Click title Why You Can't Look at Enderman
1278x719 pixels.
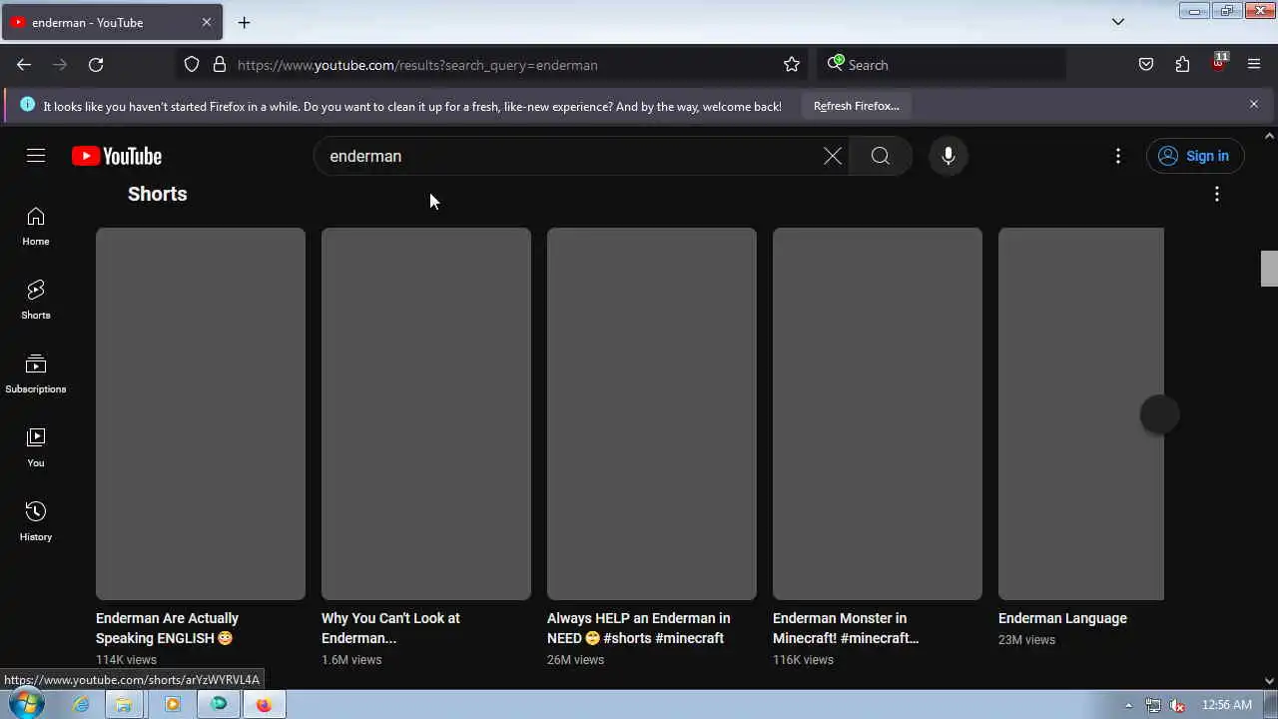click(390, 628)
